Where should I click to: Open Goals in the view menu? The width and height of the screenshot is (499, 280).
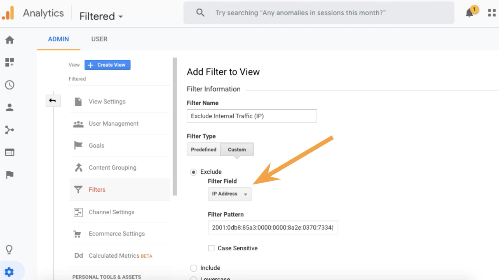pyautogui.click(x=96, y=146)
